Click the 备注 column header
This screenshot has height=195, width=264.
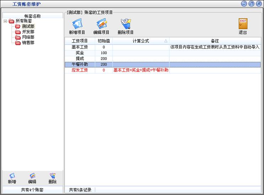(215, 41)
